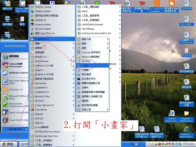Click the system tray clock showing 03:59

pos(188,144)
